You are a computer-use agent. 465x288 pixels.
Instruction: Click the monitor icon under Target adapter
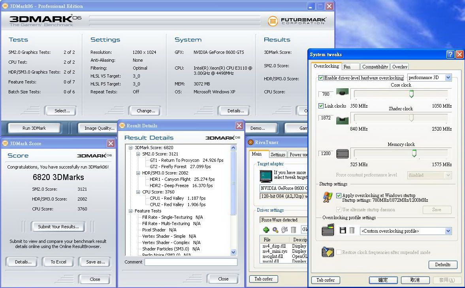point(266,176)
